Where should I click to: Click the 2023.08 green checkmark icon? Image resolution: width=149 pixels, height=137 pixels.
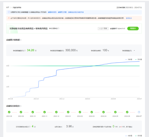9,112
